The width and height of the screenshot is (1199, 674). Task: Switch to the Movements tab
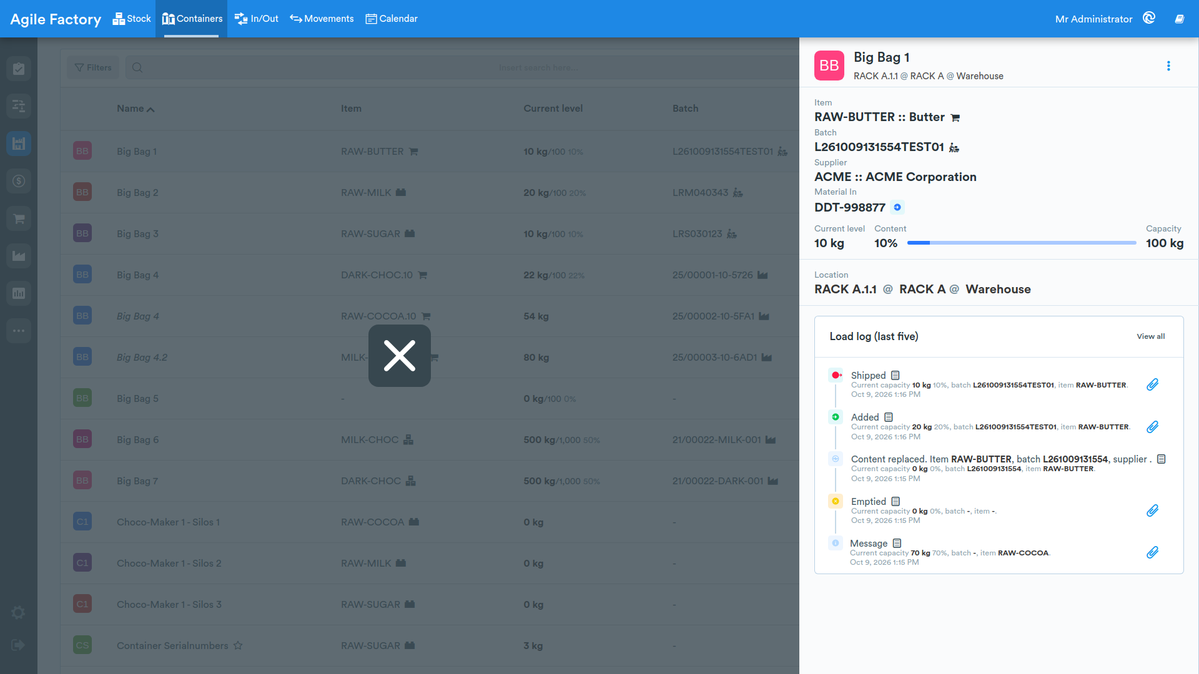[x=322, y=19]
